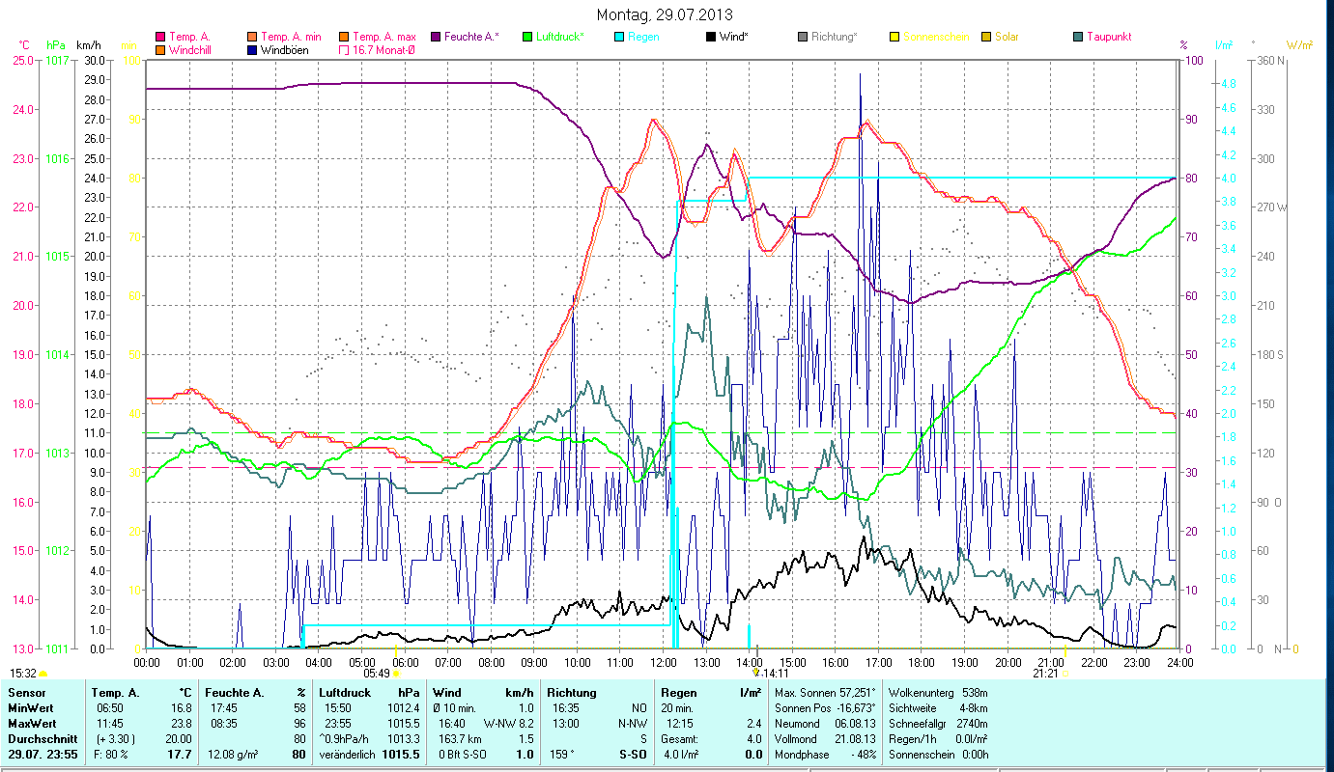Viewport: 1334px width, 772px height.
Task: Click the Solar legend square
Action: tap(986, 37)
